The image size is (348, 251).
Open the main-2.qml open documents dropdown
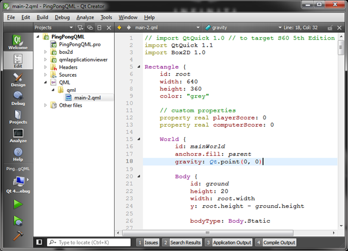[167, 28]
